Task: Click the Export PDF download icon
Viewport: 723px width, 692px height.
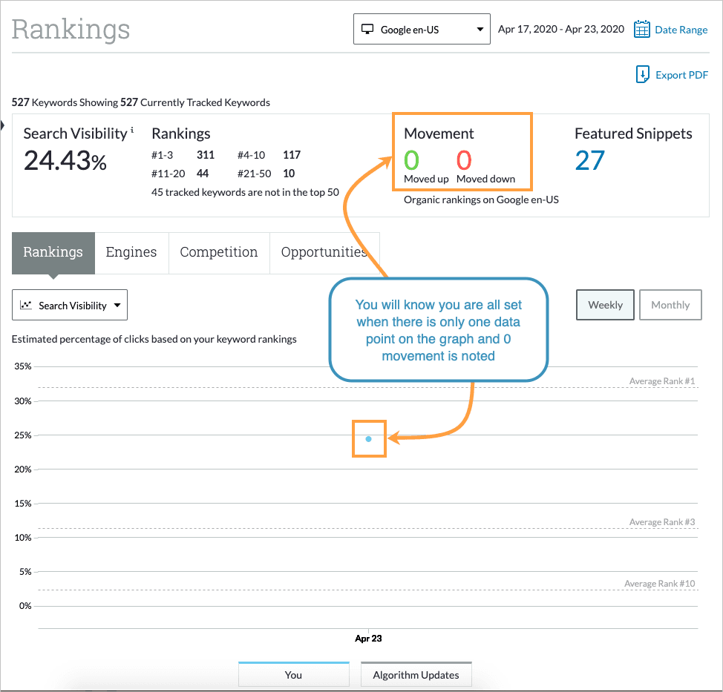Action: [x=643, y=75]
